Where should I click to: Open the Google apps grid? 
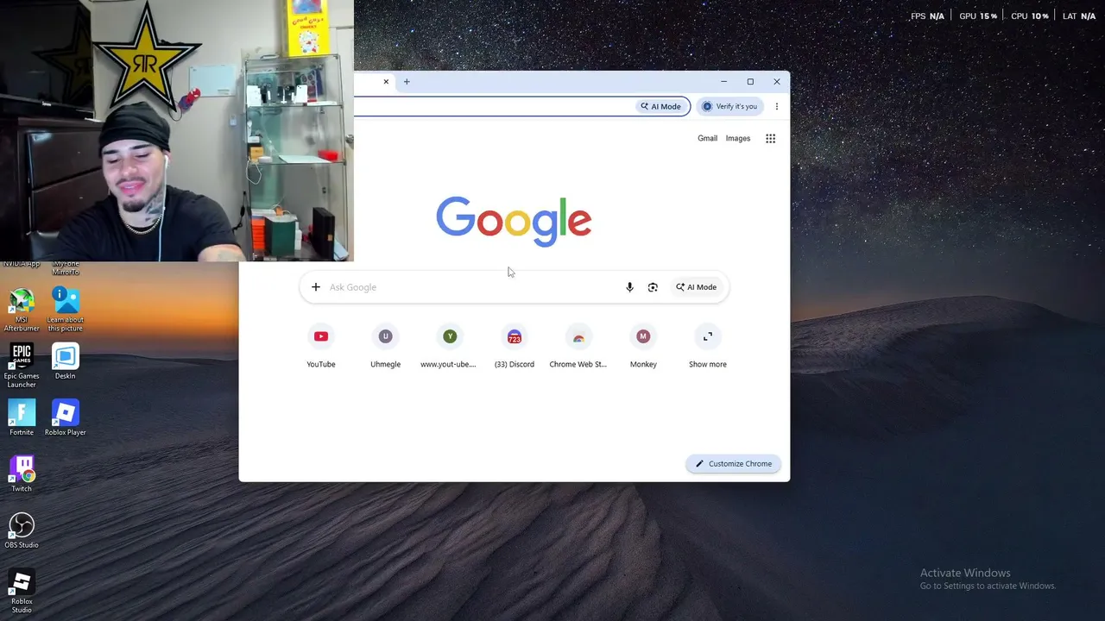pos(771,138)
